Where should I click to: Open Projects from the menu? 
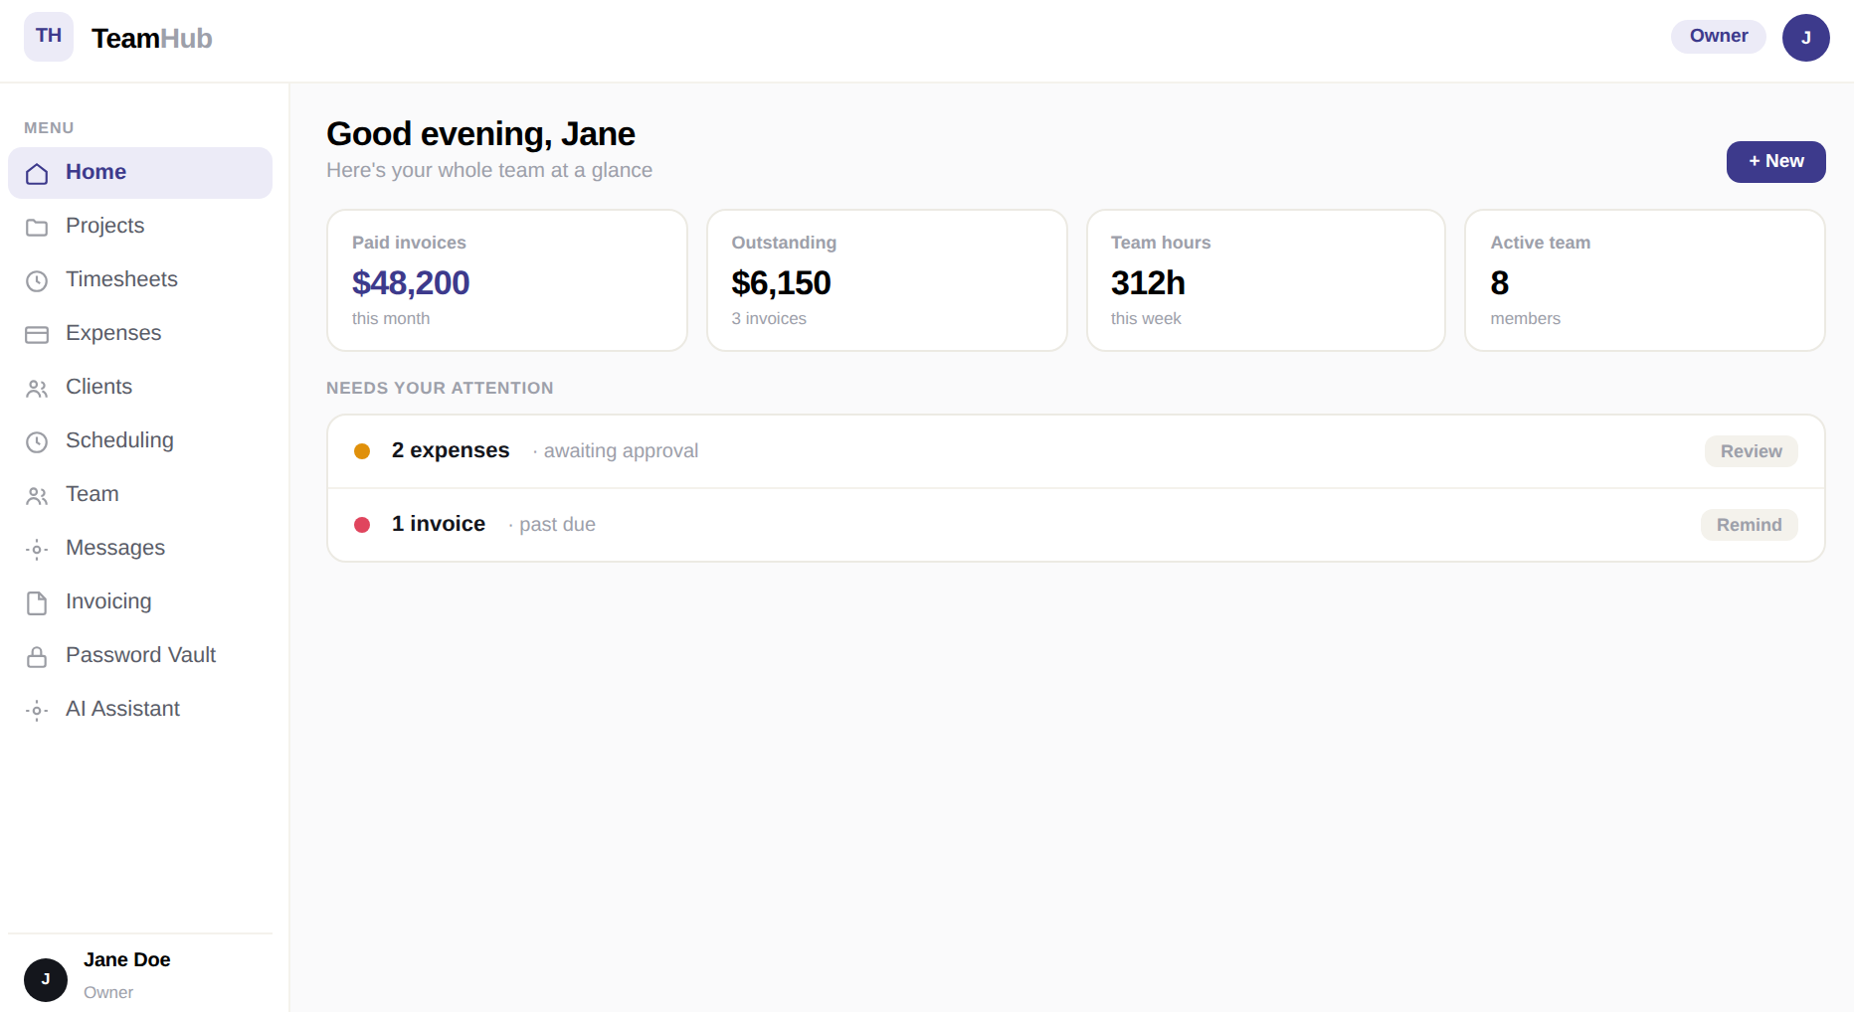click(140, 227)
